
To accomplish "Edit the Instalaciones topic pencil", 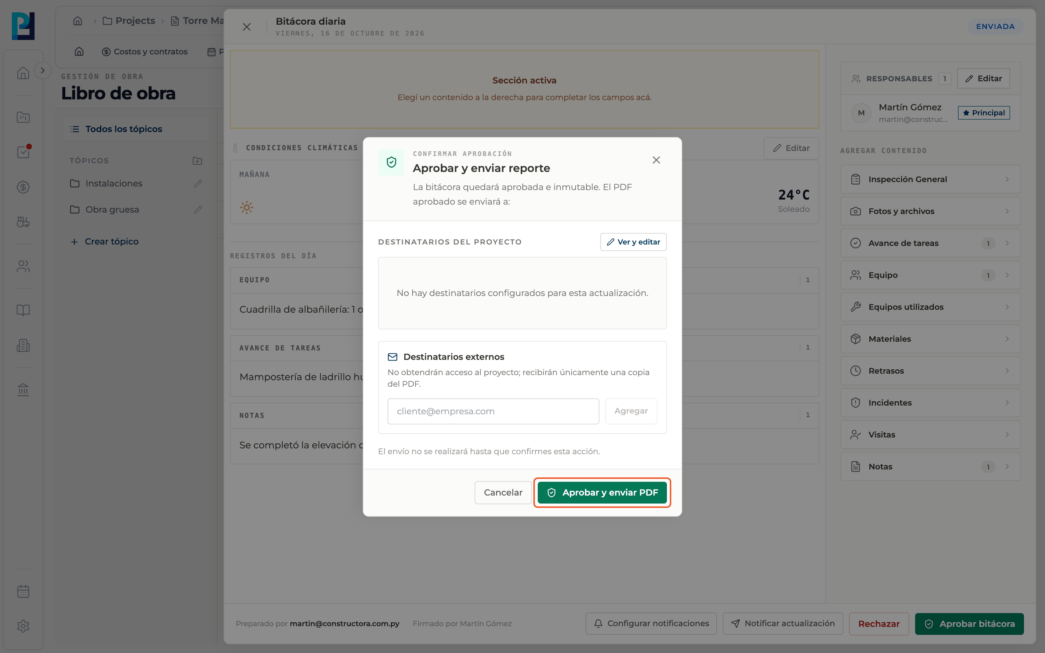I will point(198,184).
